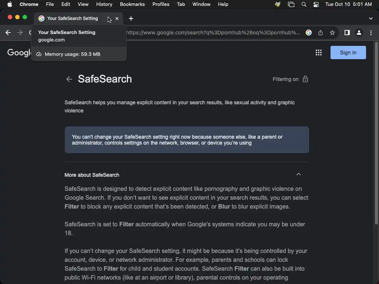Click the Filtering on lock icon
This screenshot has width=379, height=284.
(305, 79)
